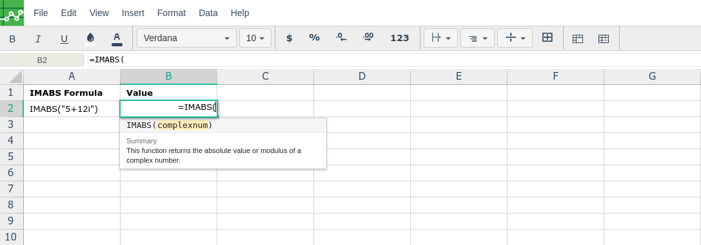701x245 pixels.
Task: Apply percent number format
Action: pos(314,38)
